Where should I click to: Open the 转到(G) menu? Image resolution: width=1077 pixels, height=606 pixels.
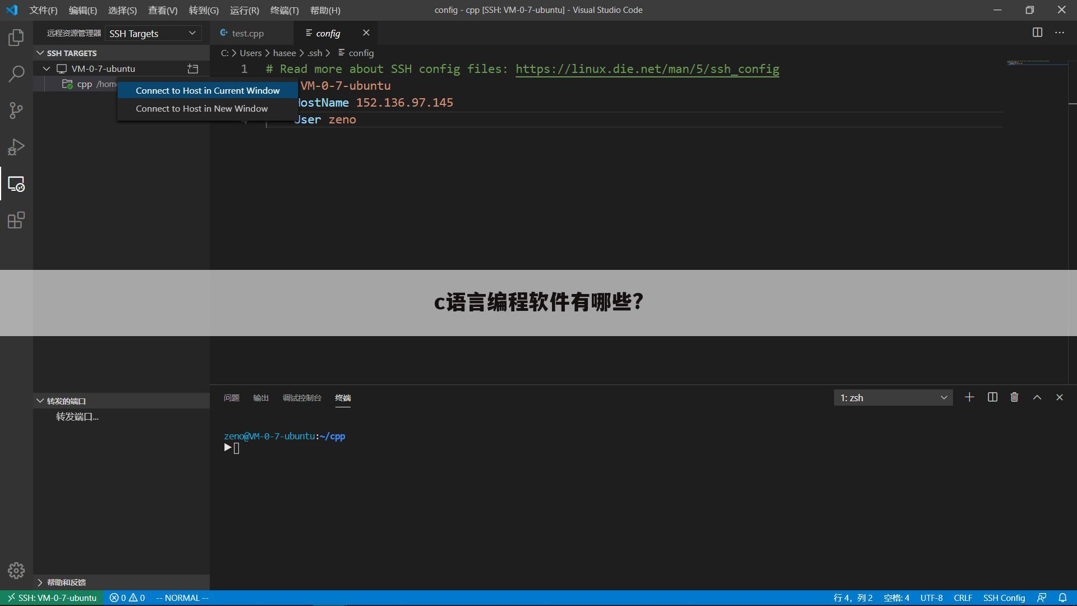(204, 11)
